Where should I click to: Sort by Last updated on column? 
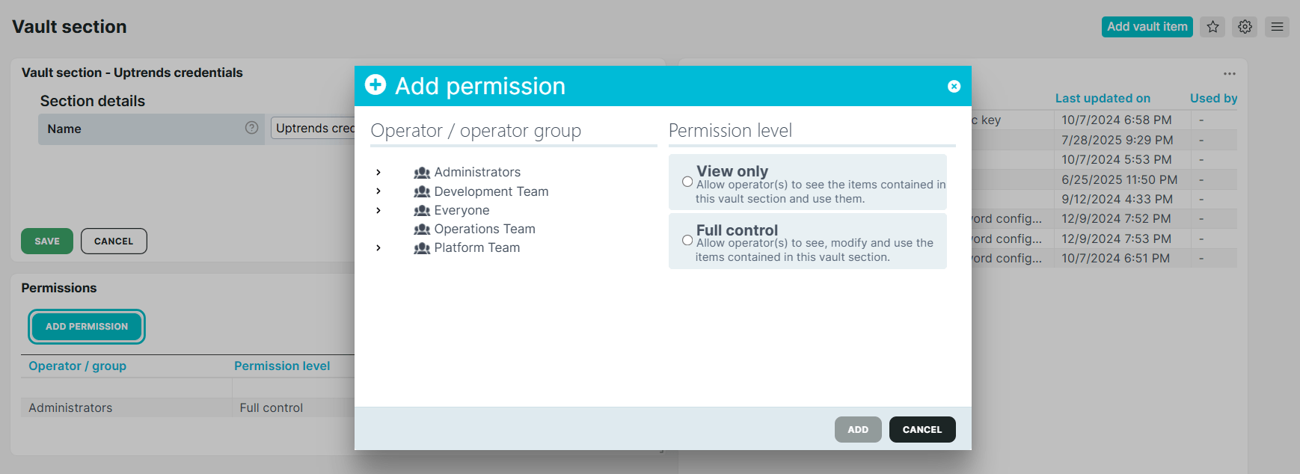[1103, 98]
